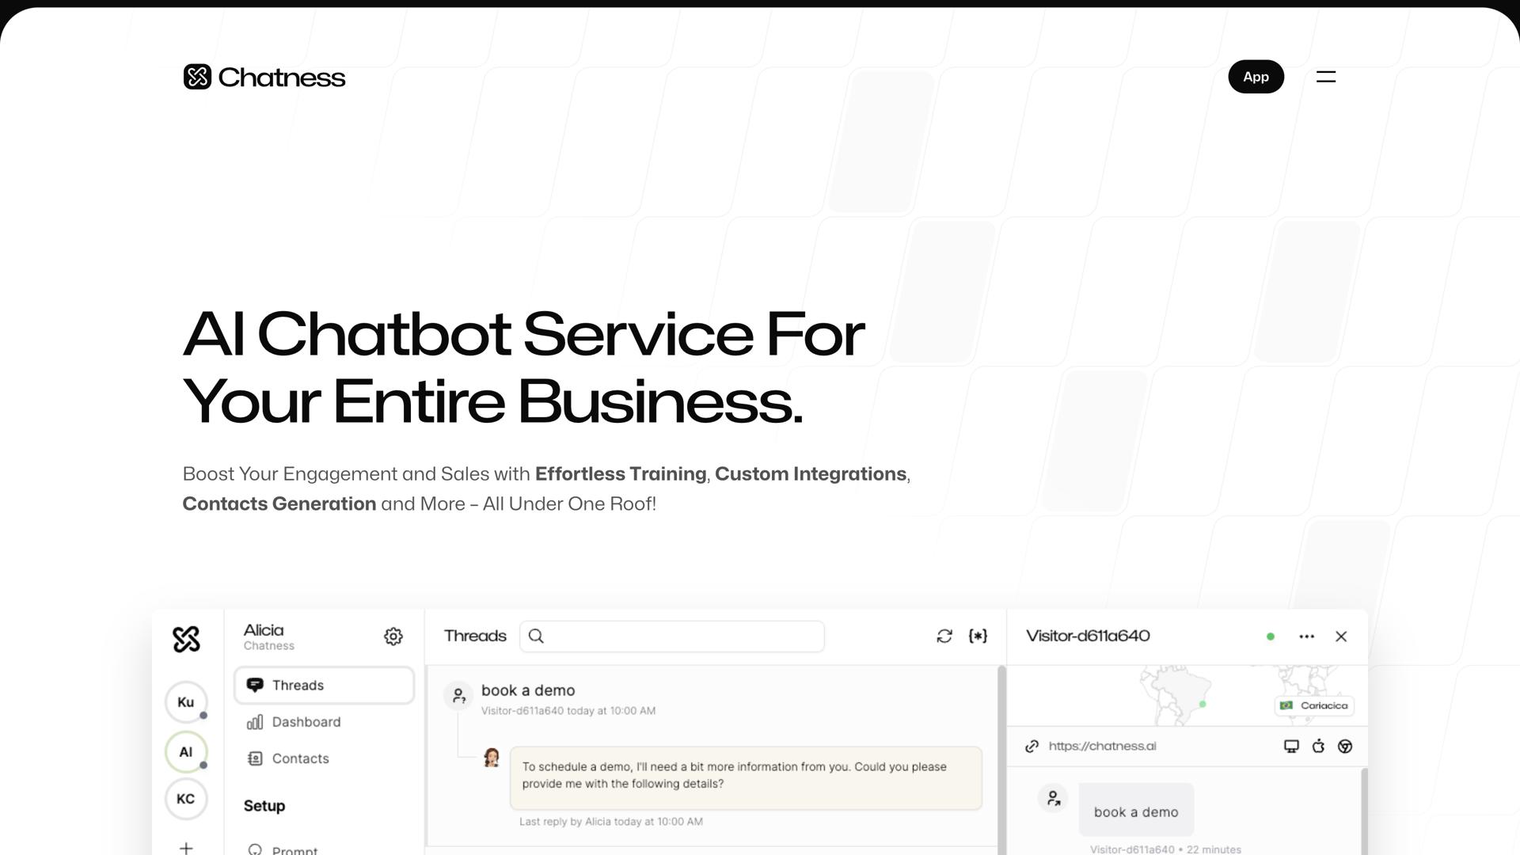The height and width of the screenshot is (855, 1520).
Task: Open the "book a demo" thread
Action: click(x=528, y=691)
